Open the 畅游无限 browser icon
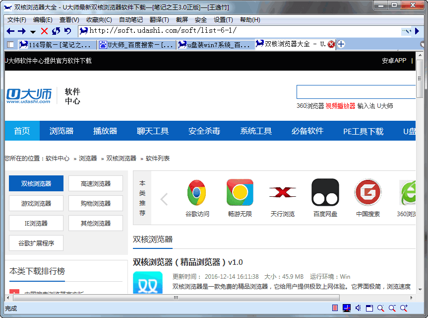Image resolution: width=428 pixels, height=318 pixels. pos(240,192)
